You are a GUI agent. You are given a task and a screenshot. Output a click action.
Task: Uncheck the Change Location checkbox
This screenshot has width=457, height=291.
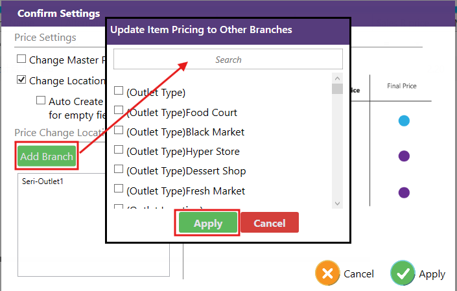pyautogui.click(x=21, y=80)
